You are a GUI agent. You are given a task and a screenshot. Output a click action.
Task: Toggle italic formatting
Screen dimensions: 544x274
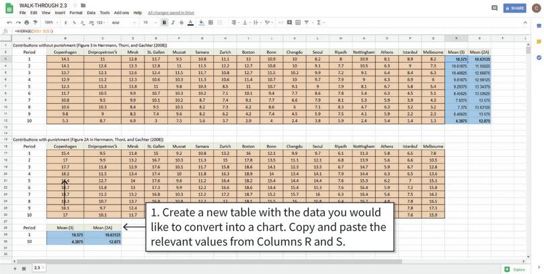click(173, 23)
